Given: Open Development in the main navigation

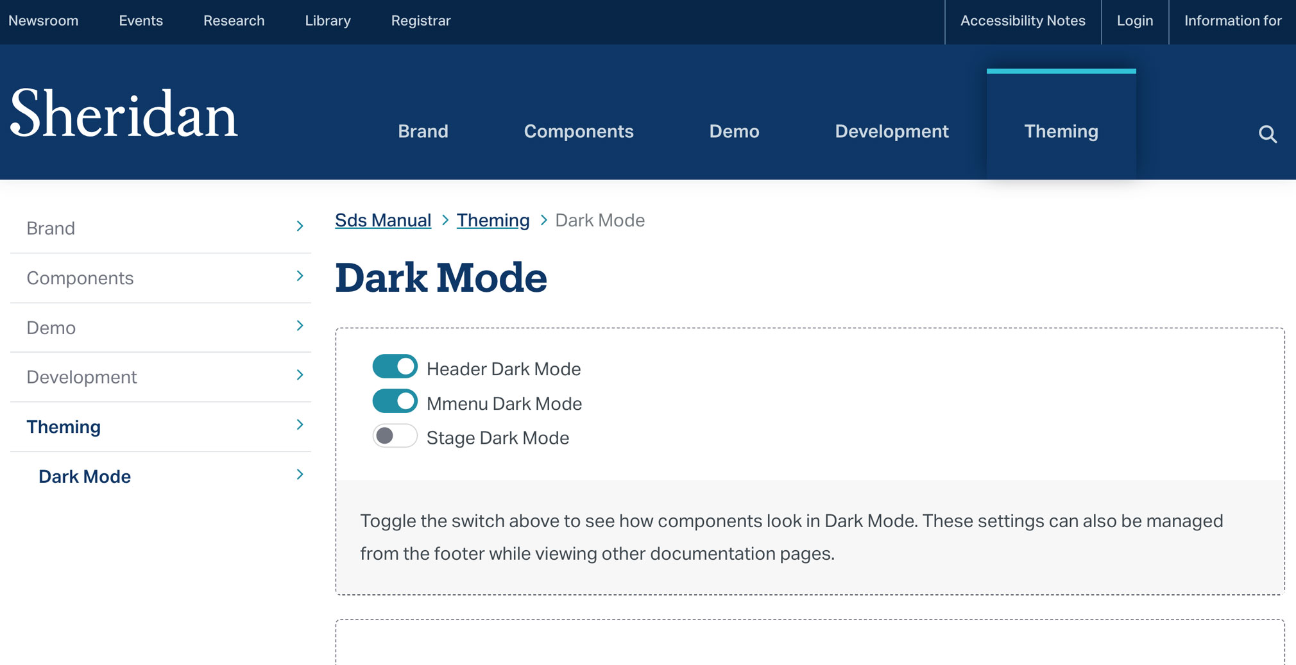Looking at the screenshot, I should [x=892, y=131].
